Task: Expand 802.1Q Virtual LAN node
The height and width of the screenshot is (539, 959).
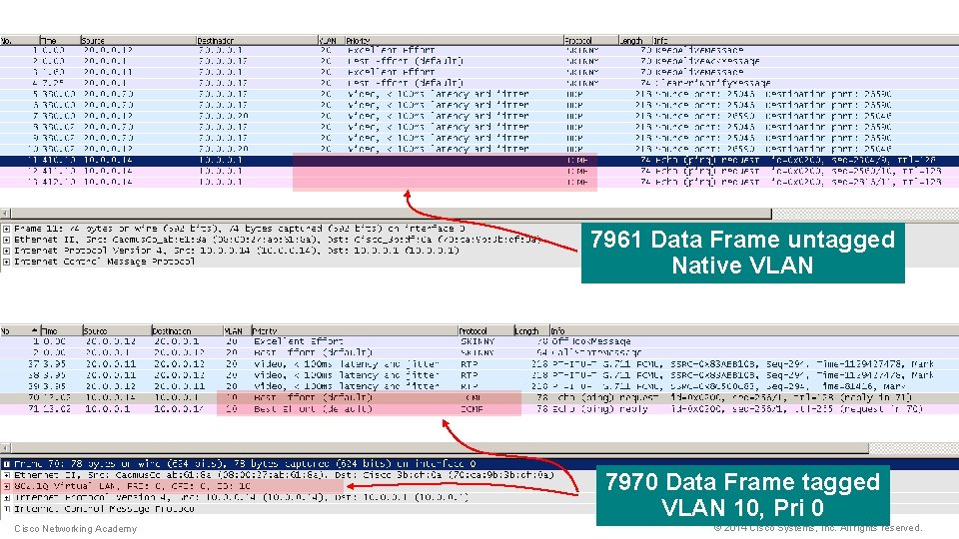Action: 7,486
